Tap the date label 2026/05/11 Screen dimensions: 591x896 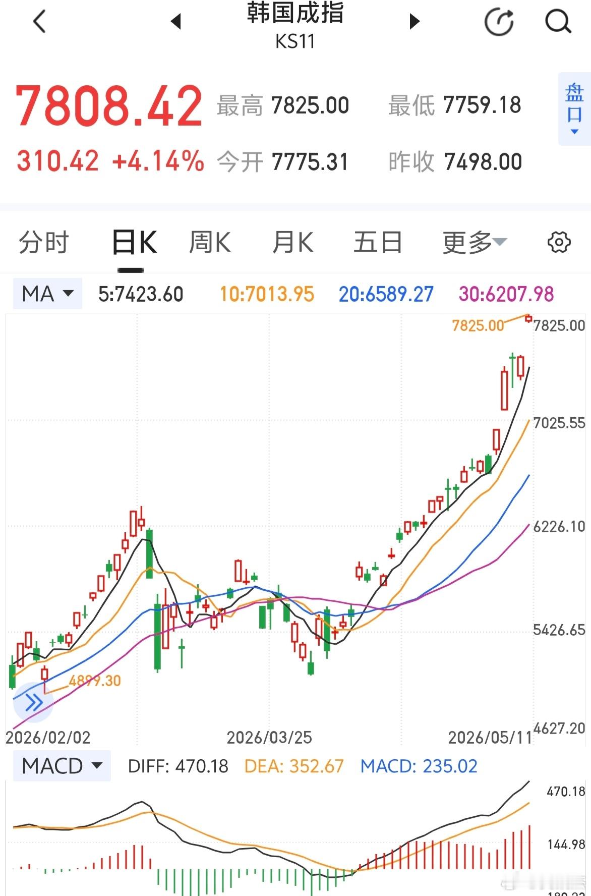(x=490, y=738)
